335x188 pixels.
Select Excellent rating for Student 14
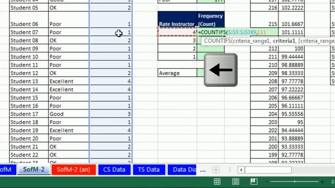coord(69,89)
